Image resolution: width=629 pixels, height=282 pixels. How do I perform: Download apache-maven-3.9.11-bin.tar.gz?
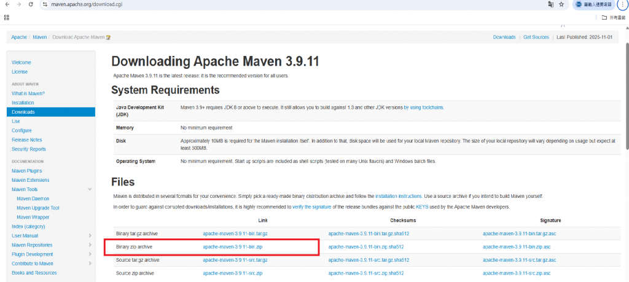click(235, 233)
